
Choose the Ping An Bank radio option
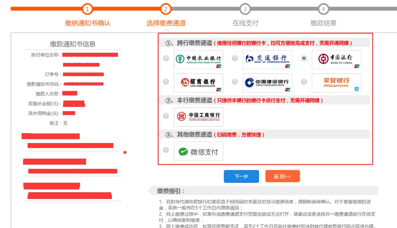pos(304,82)
